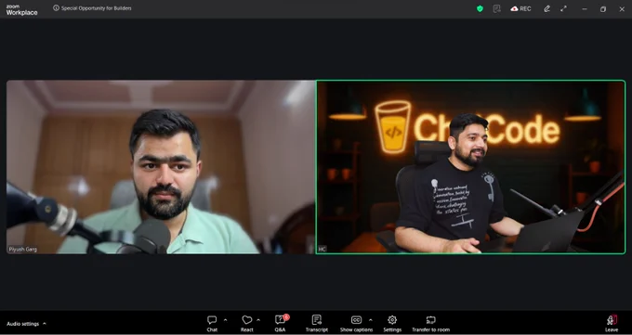
Task: Open meeting Settings gear
Action: point(392,324)
